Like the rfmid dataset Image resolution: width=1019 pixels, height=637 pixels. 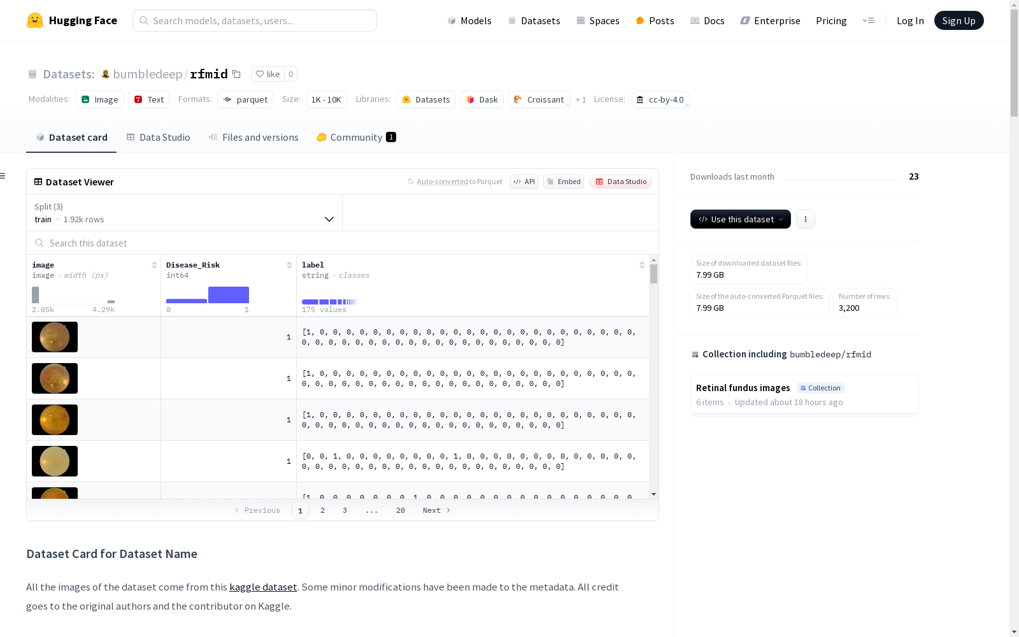[x=267, y=74]
